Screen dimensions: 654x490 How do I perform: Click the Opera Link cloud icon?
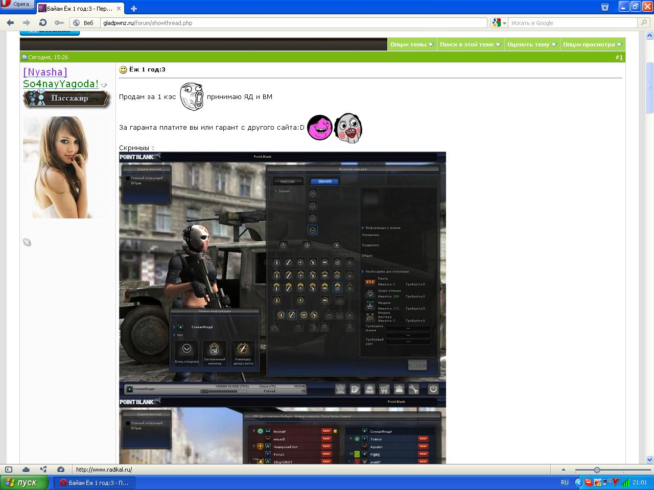click(26, 470)
